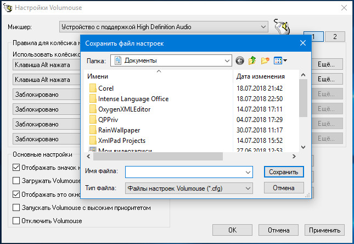
Task: Switch to tab 2 in Volumouse settings
Action: (335, 36)
